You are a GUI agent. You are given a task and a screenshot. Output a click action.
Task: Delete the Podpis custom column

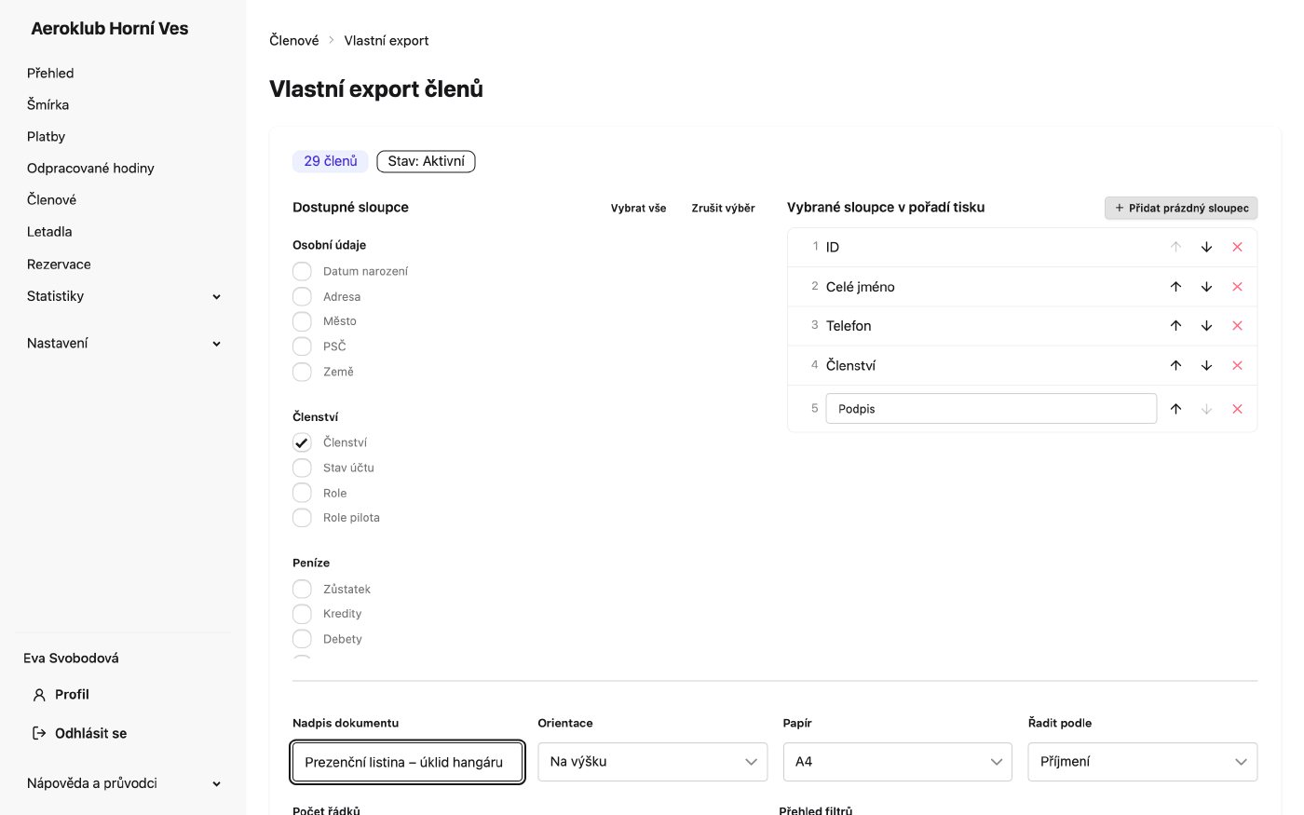click(x=1237, y=409)
